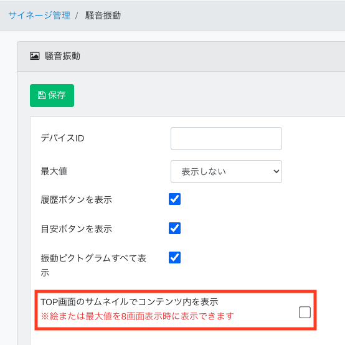This screenshot has width=345, height=345.
Task: Click the デバイスID label
Action: (62, 138)
